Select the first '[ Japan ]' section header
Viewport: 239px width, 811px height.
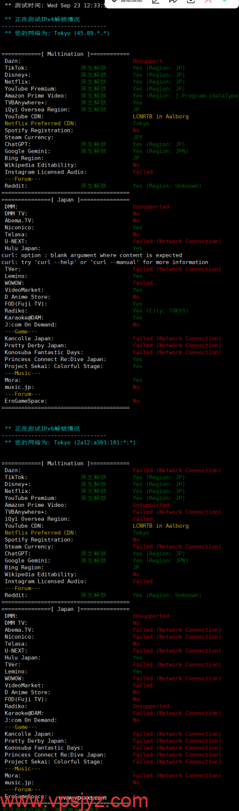(66, 200)
